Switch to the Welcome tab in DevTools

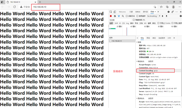122,12
